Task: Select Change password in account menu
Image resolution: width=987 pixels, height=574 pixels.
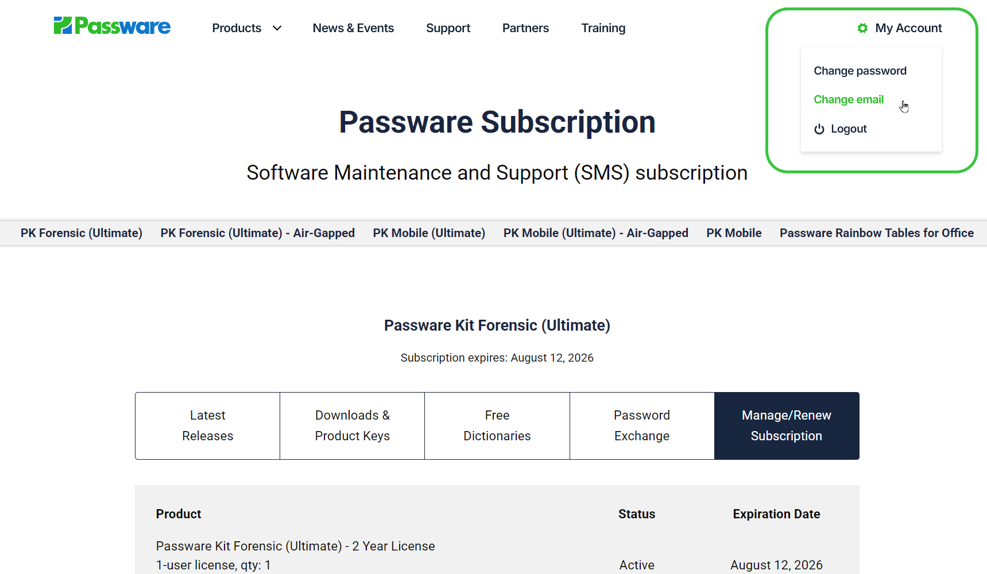Action: pyautogui.click(x=860, y=71)
